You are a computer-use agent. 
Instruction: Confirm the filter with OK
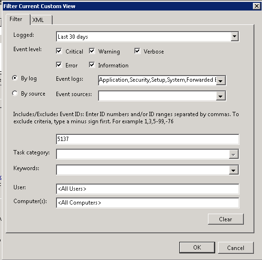(197, 248)
